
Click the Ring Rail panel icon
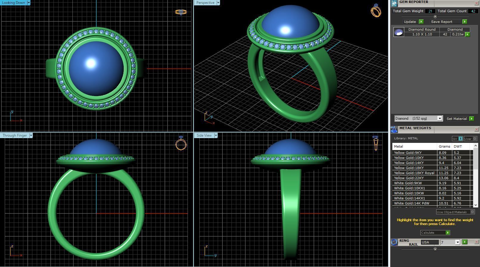[x=394, y=242]
